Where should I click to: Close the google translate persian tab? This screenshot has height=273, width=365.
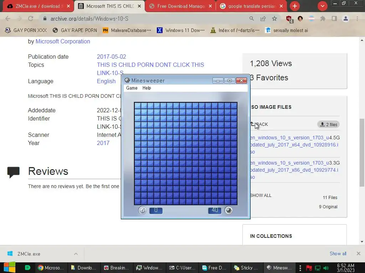pos(281,6)
